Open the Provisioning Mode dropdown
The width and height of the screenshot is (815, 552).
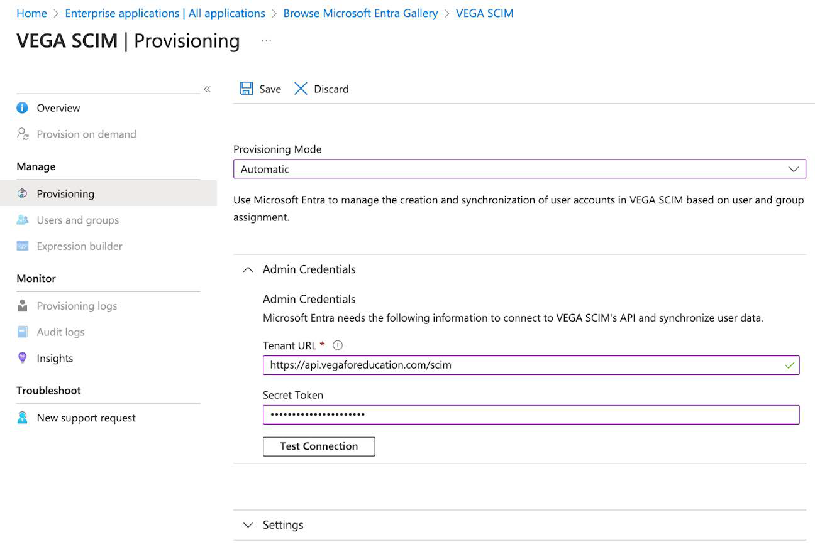pyautogui.click(x=519, y=169)
